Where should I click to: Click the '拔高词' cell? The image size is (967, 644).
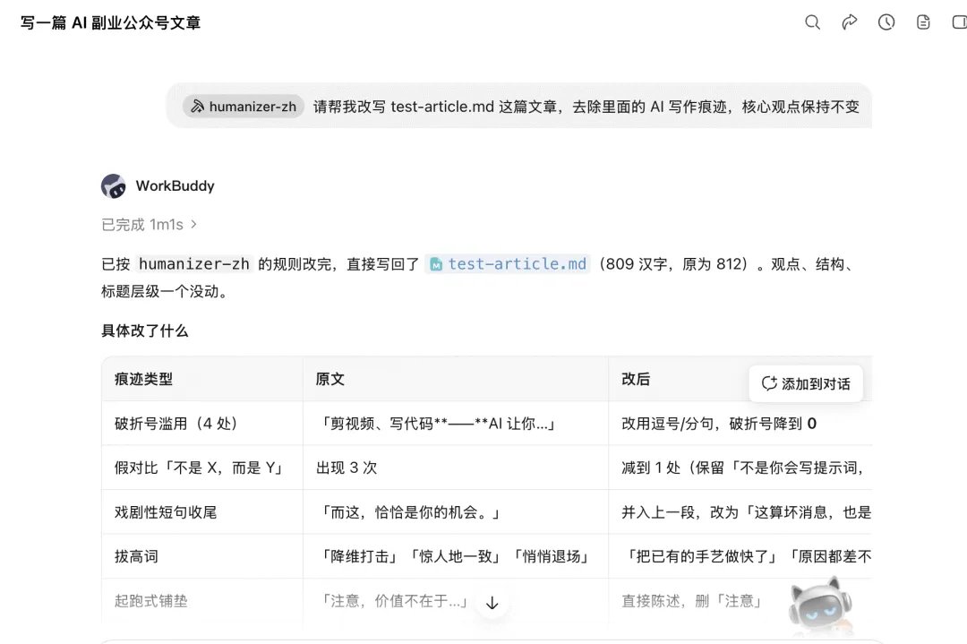click(x=202, y=556)
